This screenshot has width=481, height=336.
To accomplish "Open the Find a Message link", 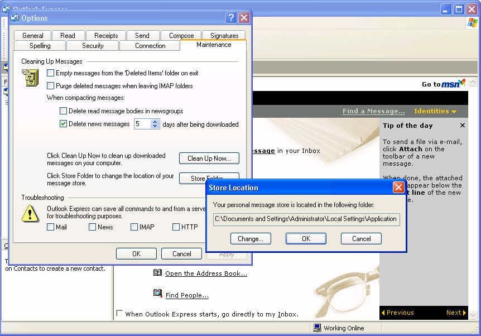I will coord(374,111).
